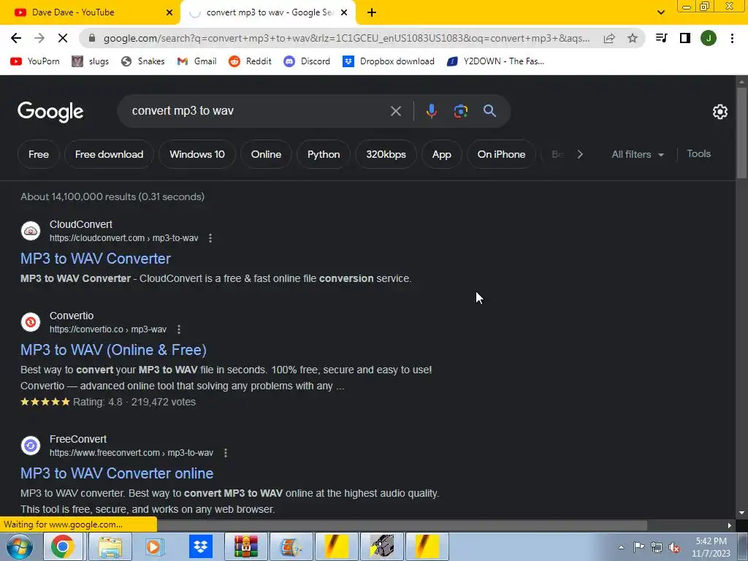The width and height of the screenshot is (748, 561).
Task: Apply the Python filter chip
Action: tap(324, 154)
